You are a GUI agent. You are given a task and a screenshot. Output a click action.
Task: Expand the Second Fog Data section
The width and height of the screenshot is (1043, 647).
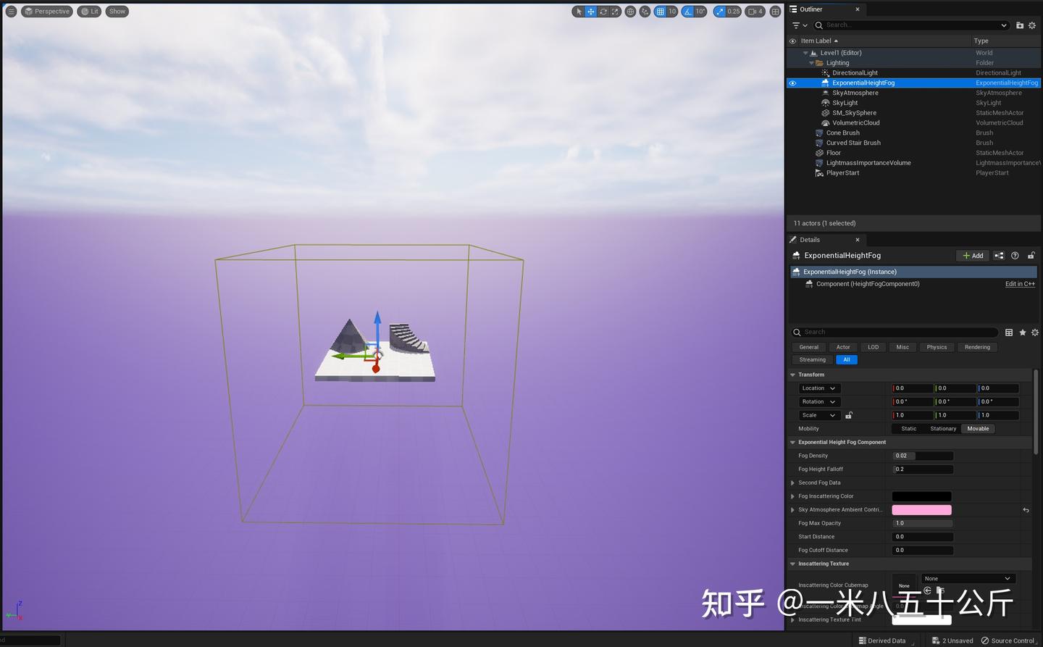pyautogui.click(x=792, y=483)
